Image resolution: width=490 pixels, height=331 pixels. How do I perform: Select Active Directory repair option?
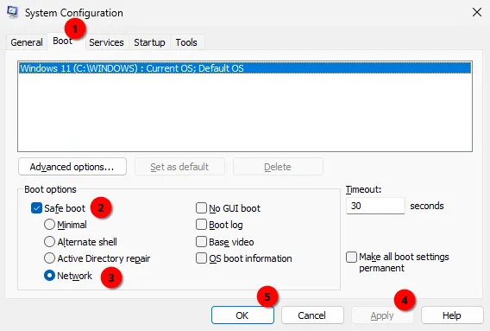coord(49,258)
